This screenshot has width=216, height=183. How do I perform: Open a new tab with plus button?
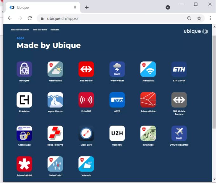point(87,7)
